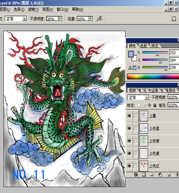
Task: Open the file browser icon in options bar
Action: point(174,19)
